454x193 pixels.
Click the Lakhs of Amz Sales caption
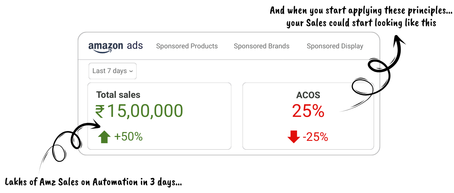[x=93, y=182]
